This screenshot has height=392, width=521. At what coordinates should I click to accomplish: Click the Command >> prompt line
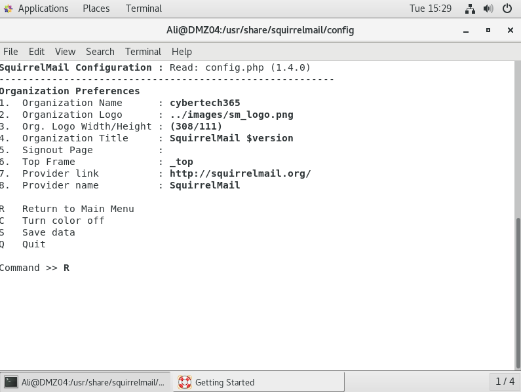(x=35, y=268)
